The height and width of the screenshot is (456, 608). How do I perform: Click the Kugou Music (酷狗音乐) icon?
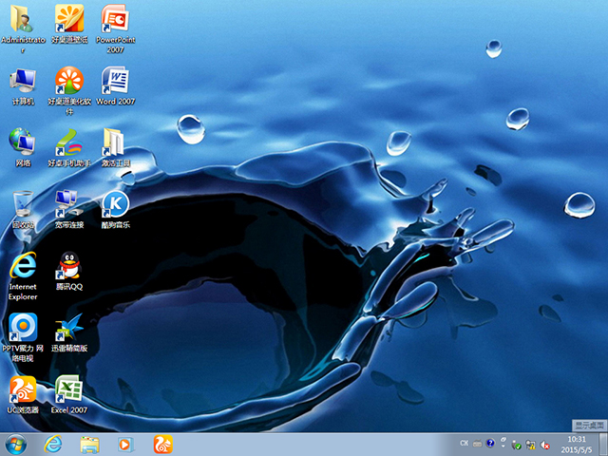[115, 204]
